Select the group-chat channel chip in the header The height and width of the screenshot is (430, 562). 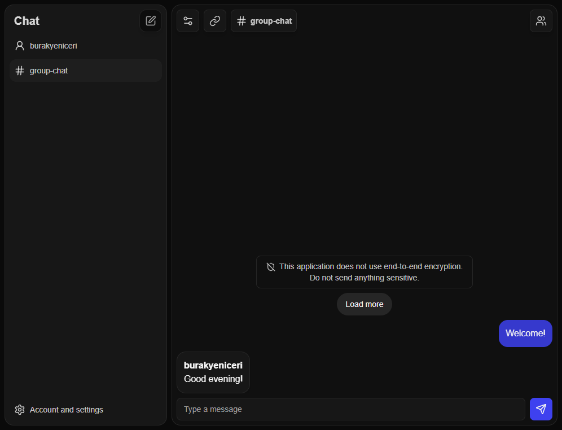click(x=264, y=20)
